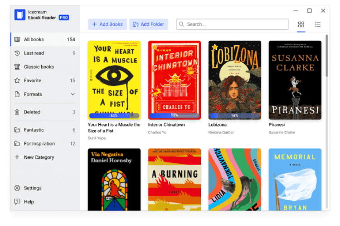
Task: Click the Icecream Ebook Reader logo icon
Action: [x=20, y=15]
